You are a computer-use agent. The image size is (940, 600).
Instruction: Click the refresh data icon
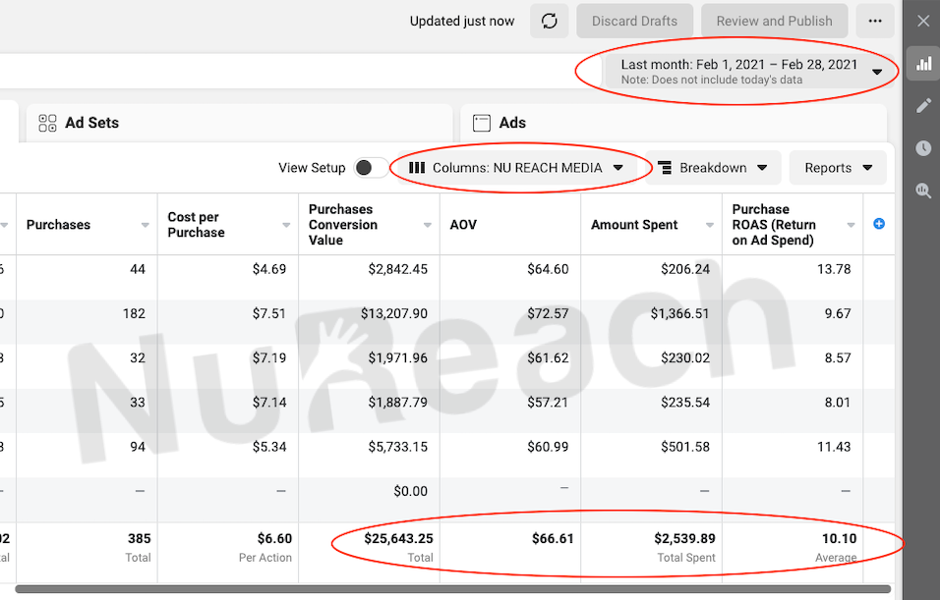coord(549,21)
